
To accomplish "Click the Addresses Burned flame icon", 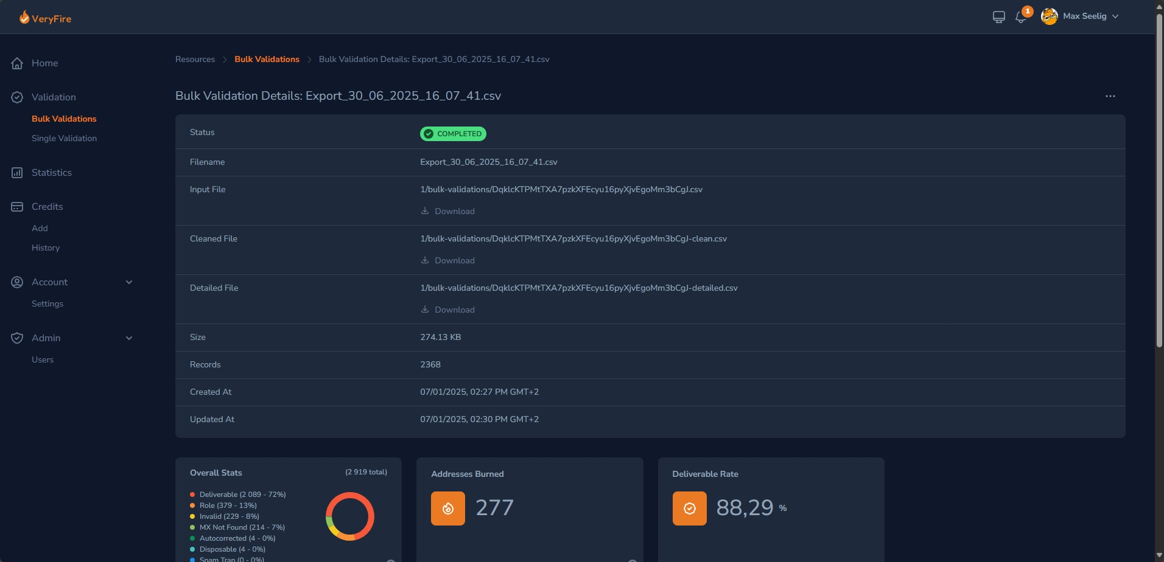I will (448, 508).
